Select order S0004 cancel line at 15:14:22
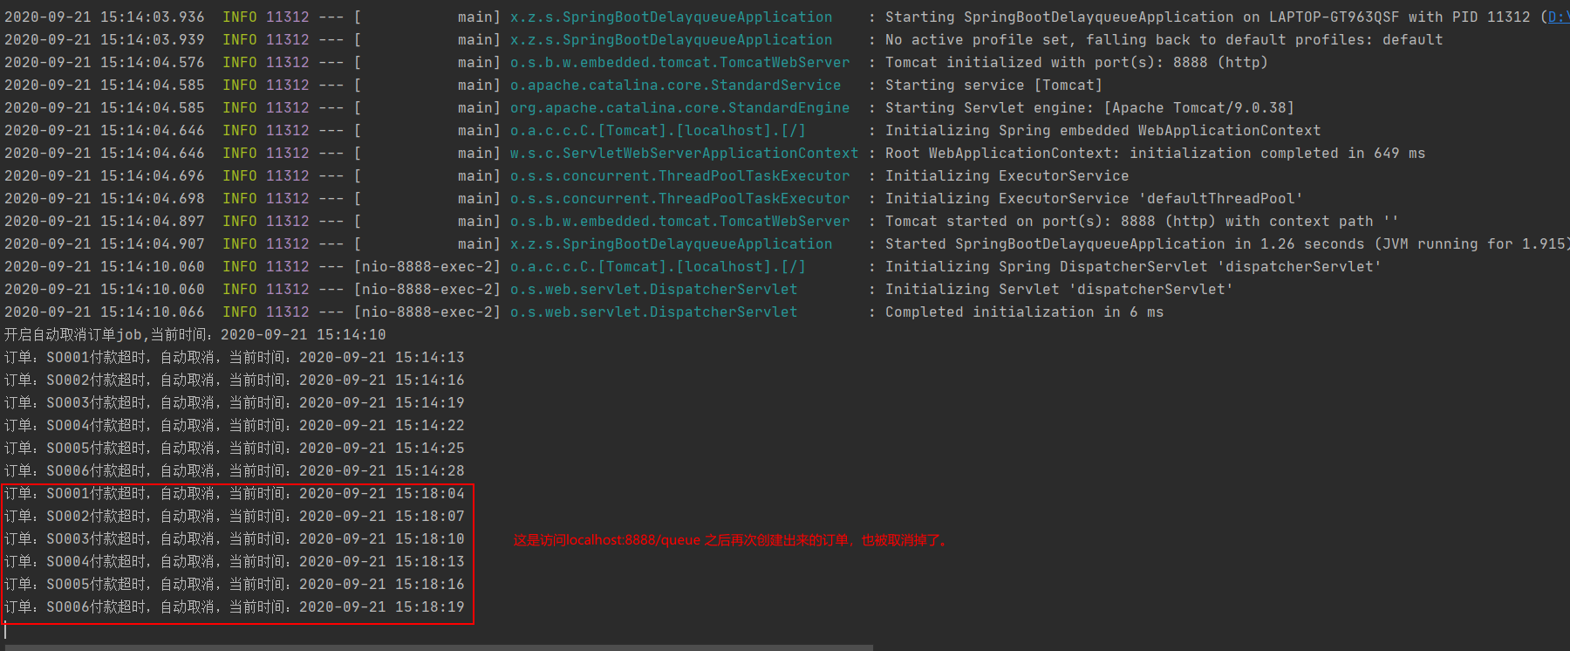Image resolution: width=1570 pixels, height=651 pixels. (235, 426)
